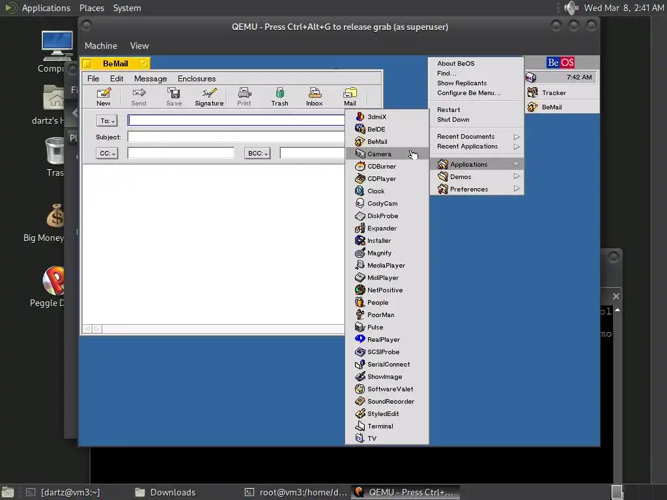Screen dimensions: 667x500
Task: Launch DiskProbe application
Action: coord(387,215)
